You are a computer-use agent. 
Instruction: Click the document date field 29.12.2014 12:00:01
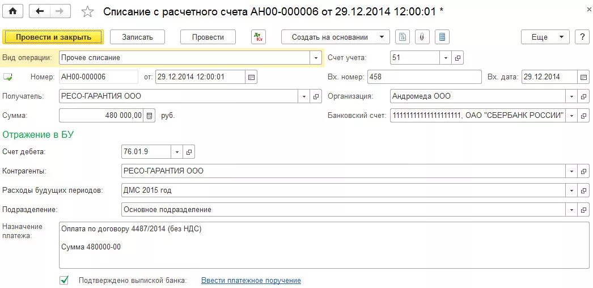[201, 77]
